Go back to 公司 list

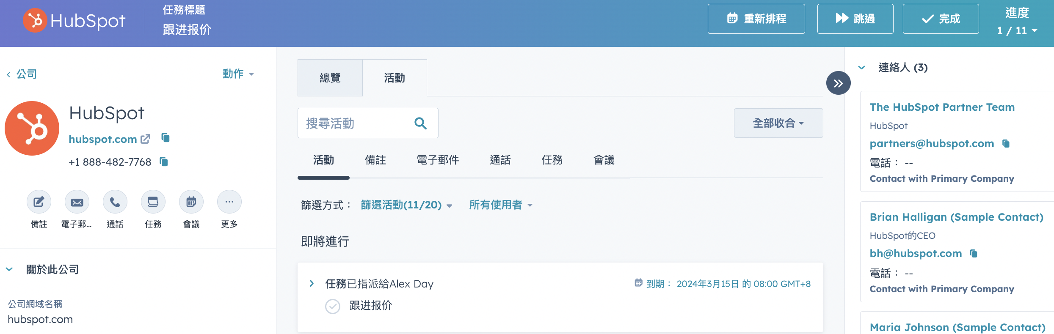pyautogui.click(x=22, y=74)
